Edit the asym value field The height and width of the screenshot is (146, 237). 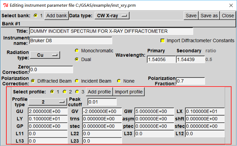pyautogui.click(x=154, y=119)
